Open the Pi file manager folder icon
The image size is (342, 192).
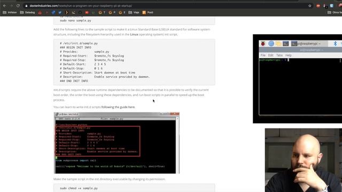[278, 44]
